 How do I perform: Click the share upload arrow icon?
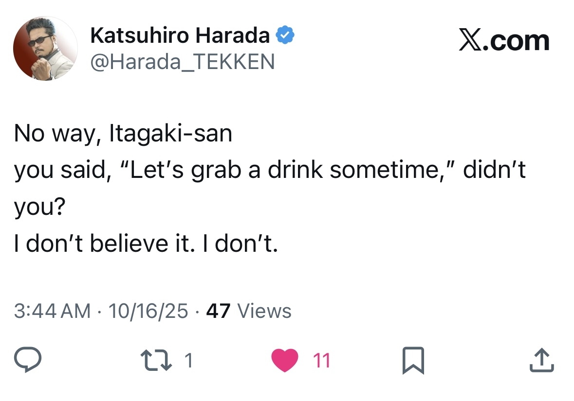(x=542, y=361)
